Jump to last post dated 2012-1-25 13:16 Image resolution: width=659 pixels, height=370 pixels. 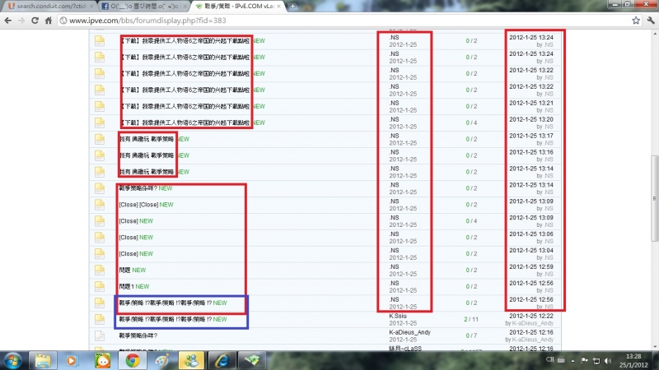[531, 152]
